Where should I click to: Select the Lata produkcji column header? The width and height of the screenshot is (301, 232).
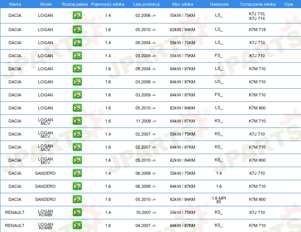tap(145, 5)
